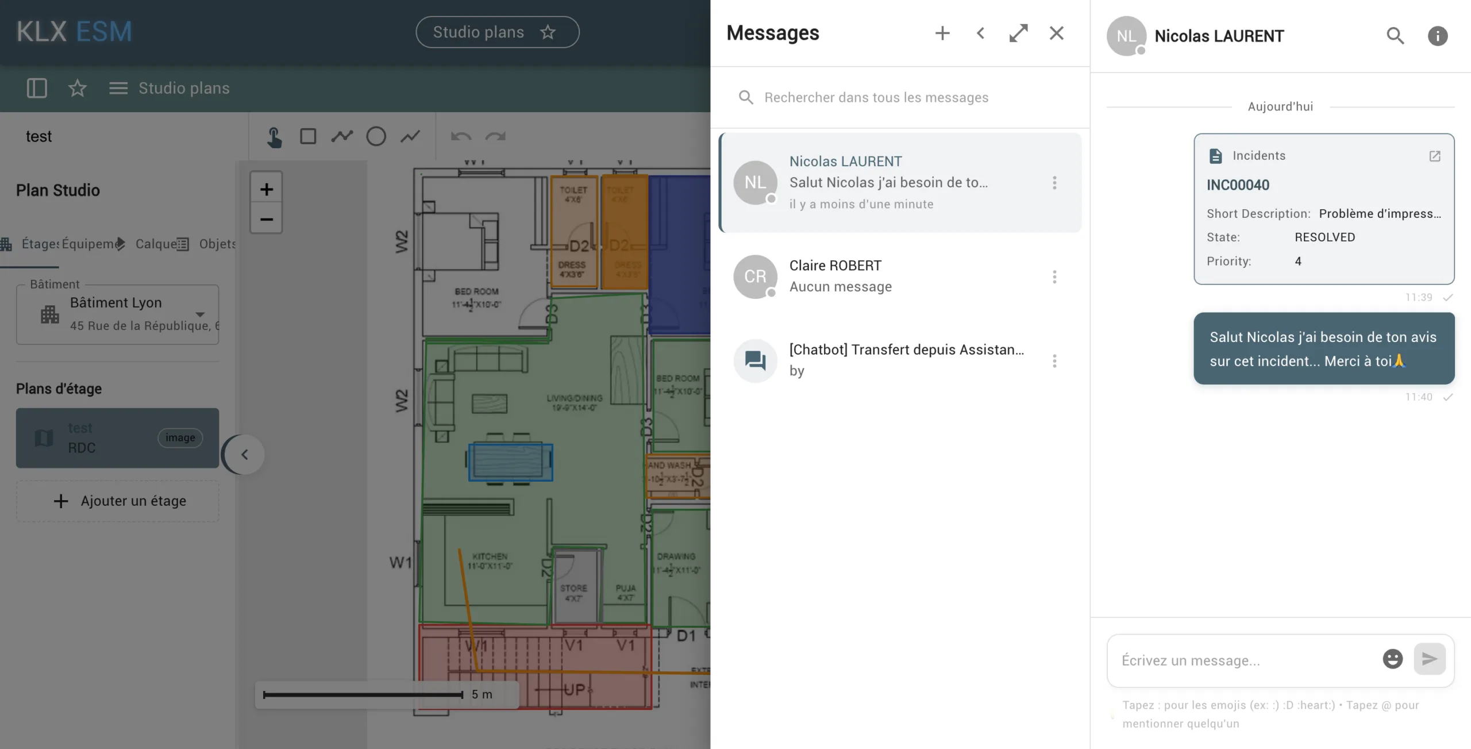Select the circle drawing tool

(x=376, y=136)
